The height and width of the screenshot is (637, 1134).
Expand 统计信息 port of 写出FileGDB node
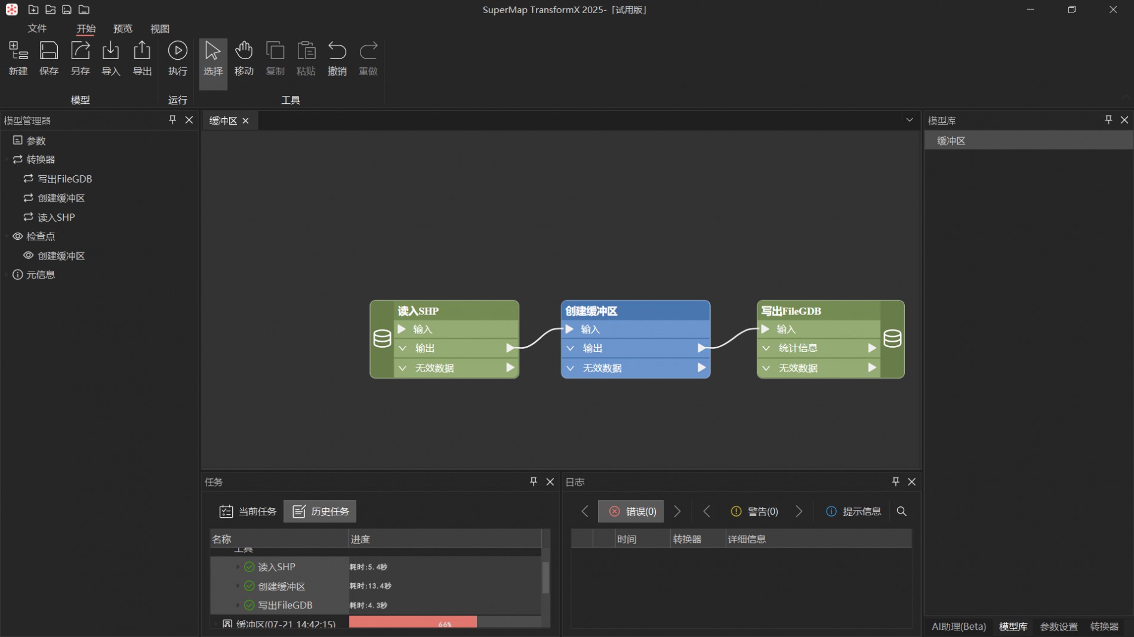(x=766, y=348)
